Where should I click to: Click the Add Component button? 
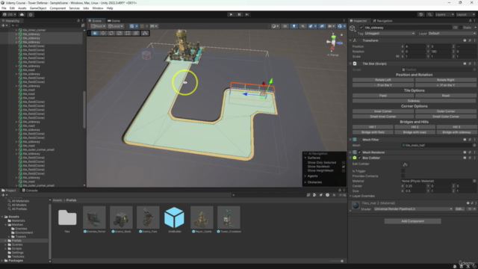click(412, 221)
